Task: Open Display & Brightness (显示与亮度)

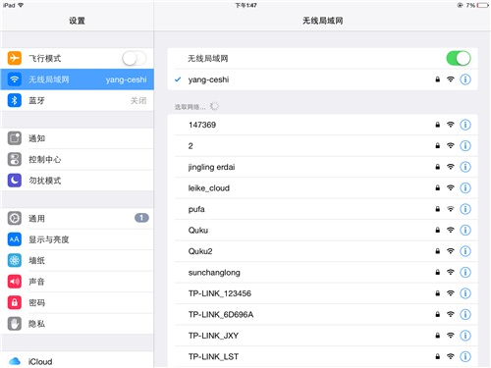Action: tap(78, 239)
